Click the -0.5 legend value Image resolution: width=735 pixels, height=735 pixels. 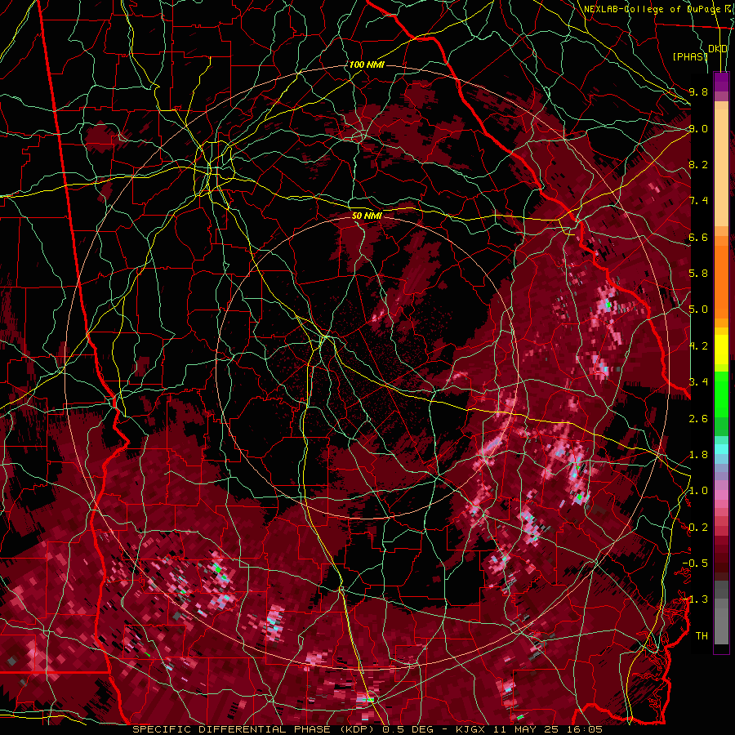coord(695,563)
